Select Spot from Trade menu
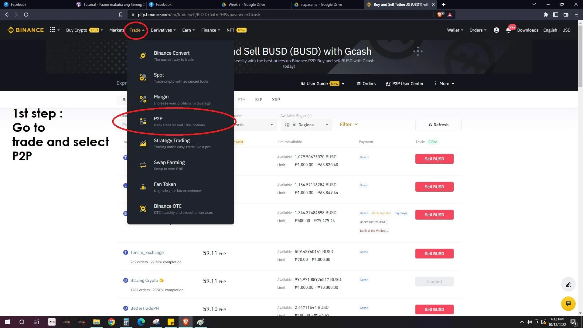 point(181,78)
